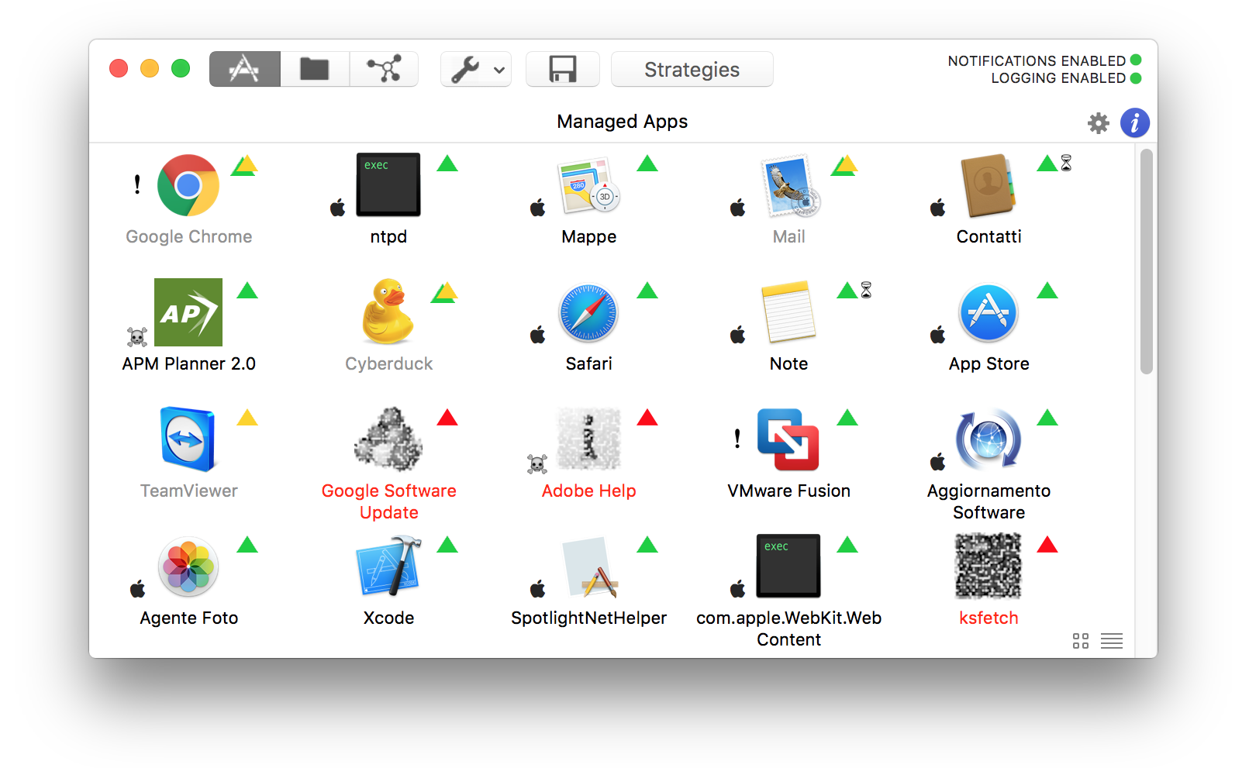Viewport: 1249px width, 768px height.
Task: Toggle the Notifications Enabled indicator
Action: tap(1136, 60)
